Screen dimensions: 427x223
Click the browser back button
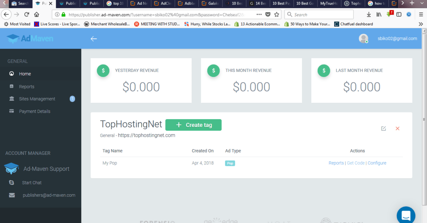click(6, 15)
